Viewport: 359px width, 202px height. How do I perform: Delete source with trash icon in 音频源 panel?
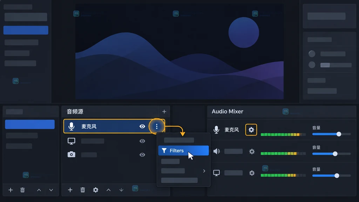click(x=83, y=190)
